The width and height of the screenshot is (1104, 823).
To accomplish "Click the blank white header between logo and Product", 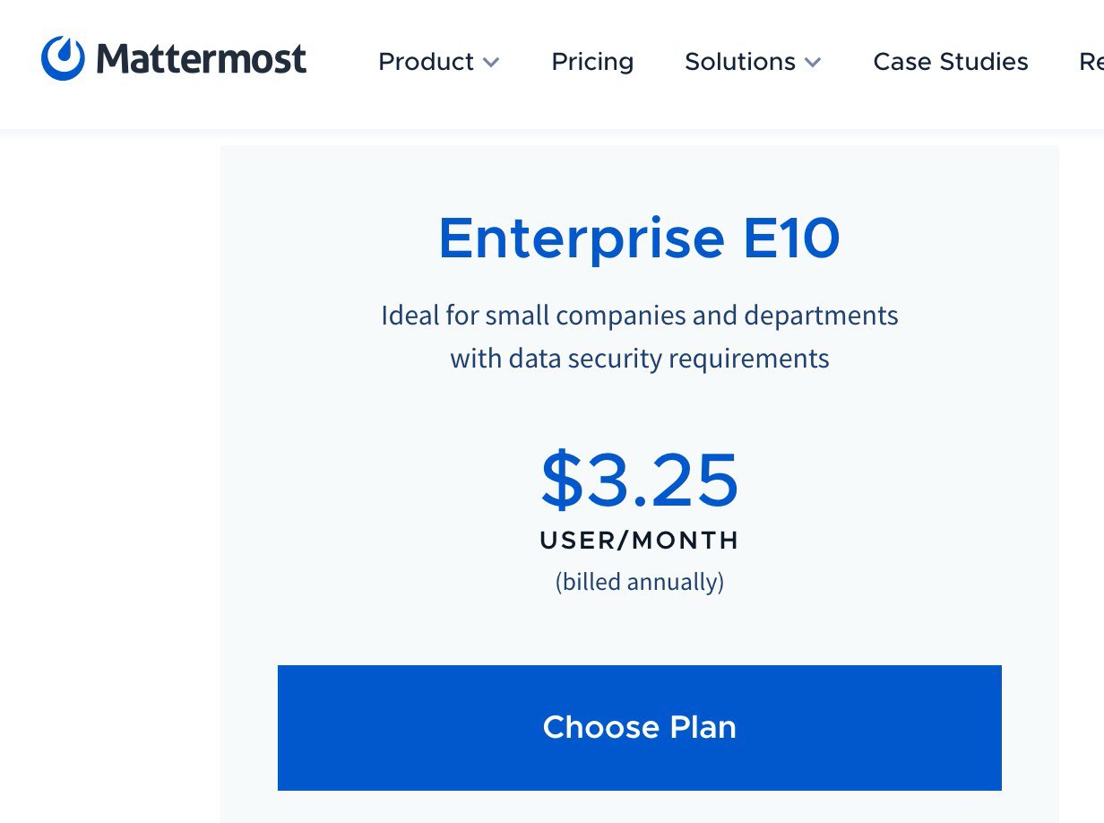I will [x=342, y=62].
